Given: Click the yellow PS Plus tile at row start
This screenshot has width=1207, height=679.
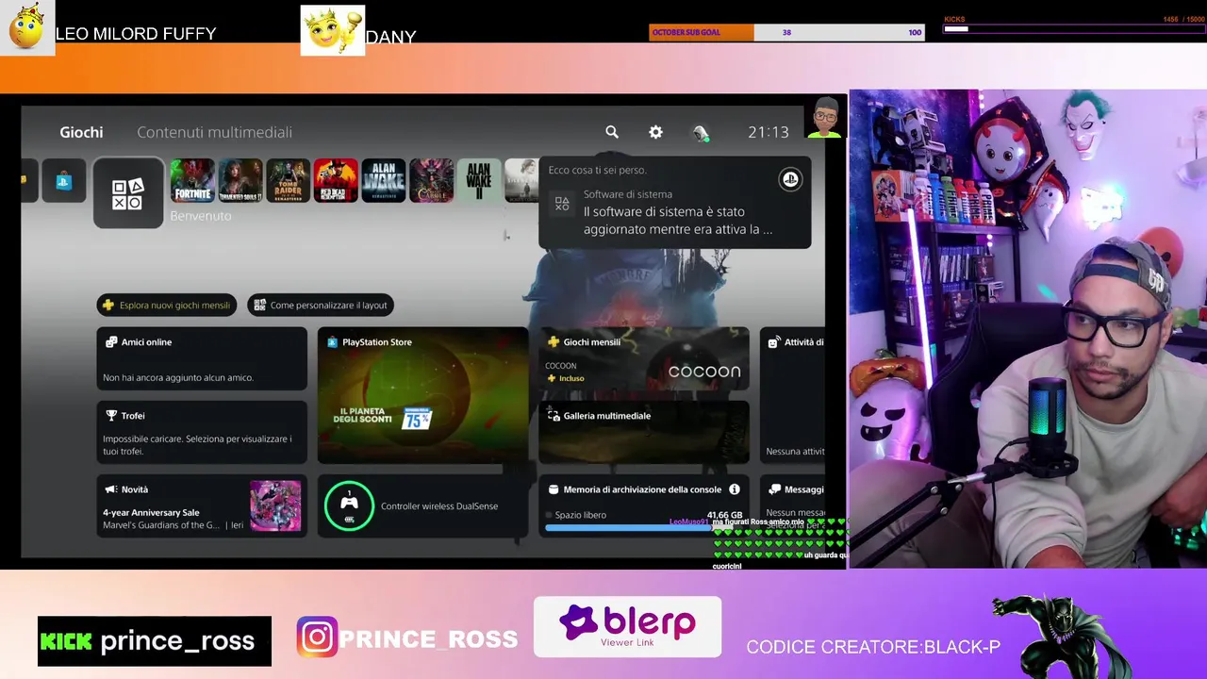Looking at the screenshot, I should [29, 181].
